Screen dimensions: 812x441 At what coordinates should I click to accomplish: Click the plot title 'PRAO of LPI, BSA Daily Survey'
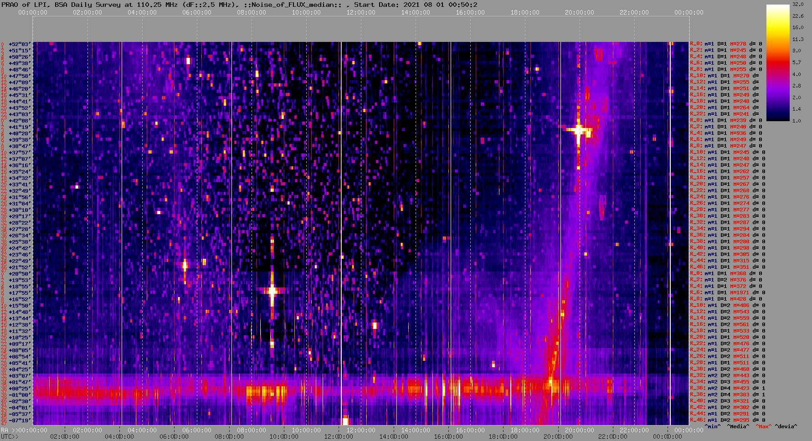(x=61, y=5)
